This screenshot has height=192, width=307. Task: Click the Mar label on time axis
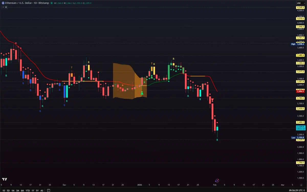[x=283, y=185]
